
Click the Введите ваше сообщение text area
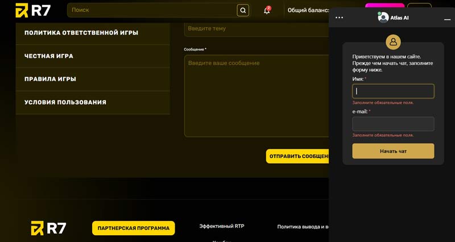tap(256, 95)
